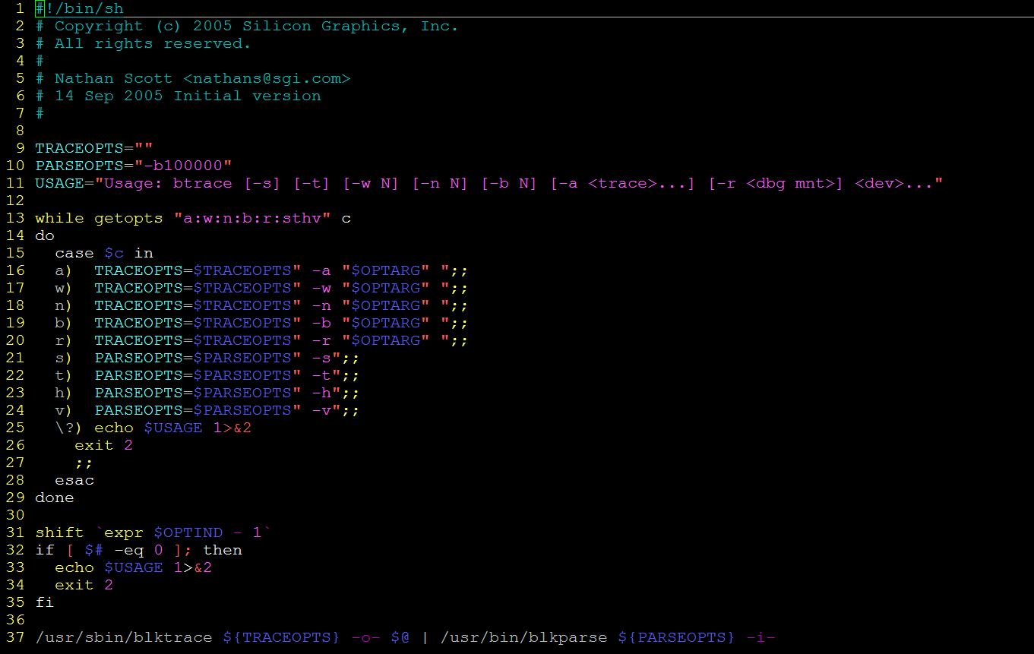Click the 'a)' case label
Image resolution: width=1034 pixels, height=654 pixels.
tap(64, 270)
